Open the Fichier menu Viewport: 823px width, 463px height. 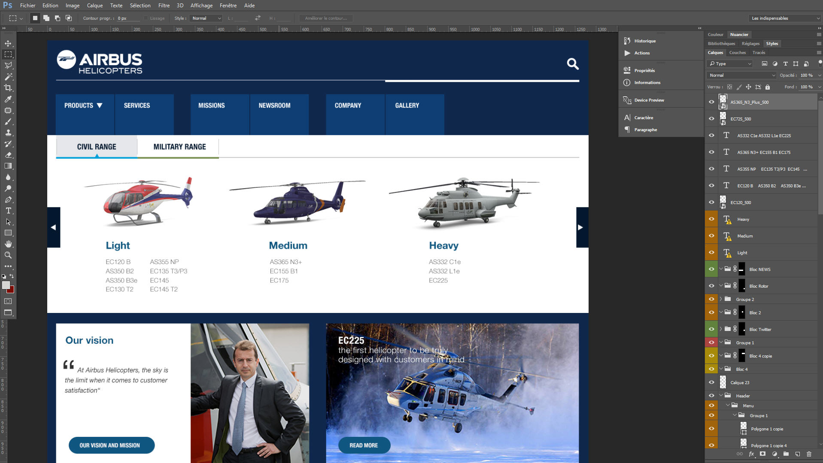point(27,6)
